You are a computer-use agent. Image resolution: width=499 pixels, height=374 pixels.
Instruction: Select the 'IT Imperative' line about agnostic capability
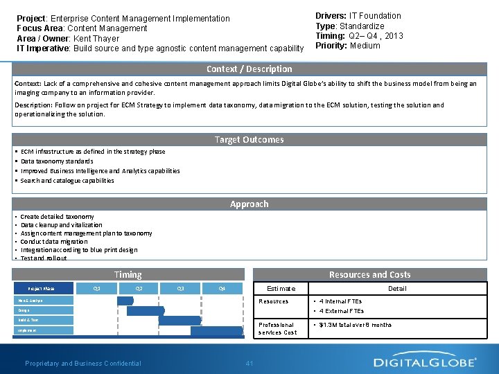coord(160,48)
